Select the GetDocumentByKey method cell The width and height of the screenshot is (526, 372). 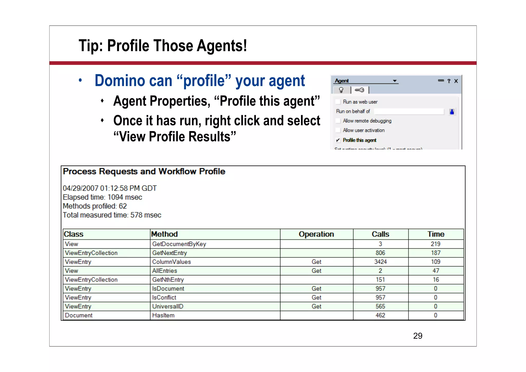[215, 244]
